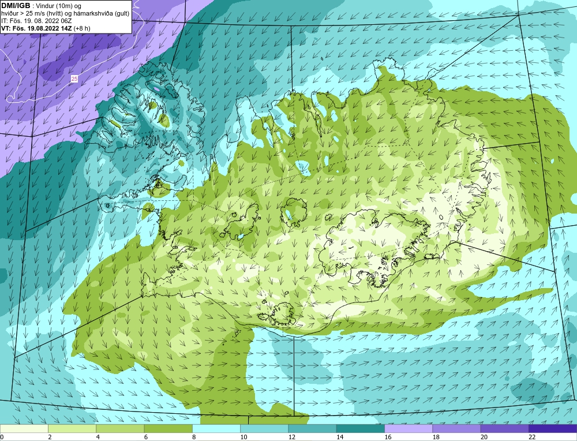
Task: Click the 2–4 m/s light green legend swatch
Action: 72,429
